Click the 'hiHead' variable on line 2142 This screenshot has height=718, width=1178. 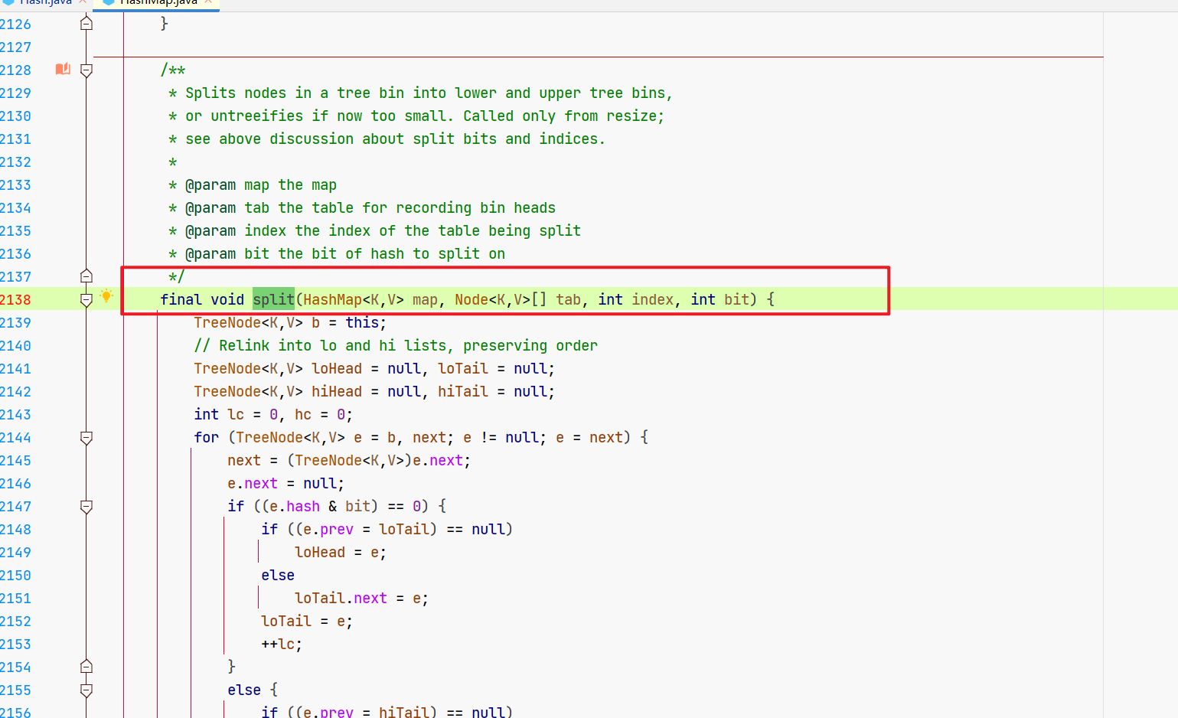[337, 391]
